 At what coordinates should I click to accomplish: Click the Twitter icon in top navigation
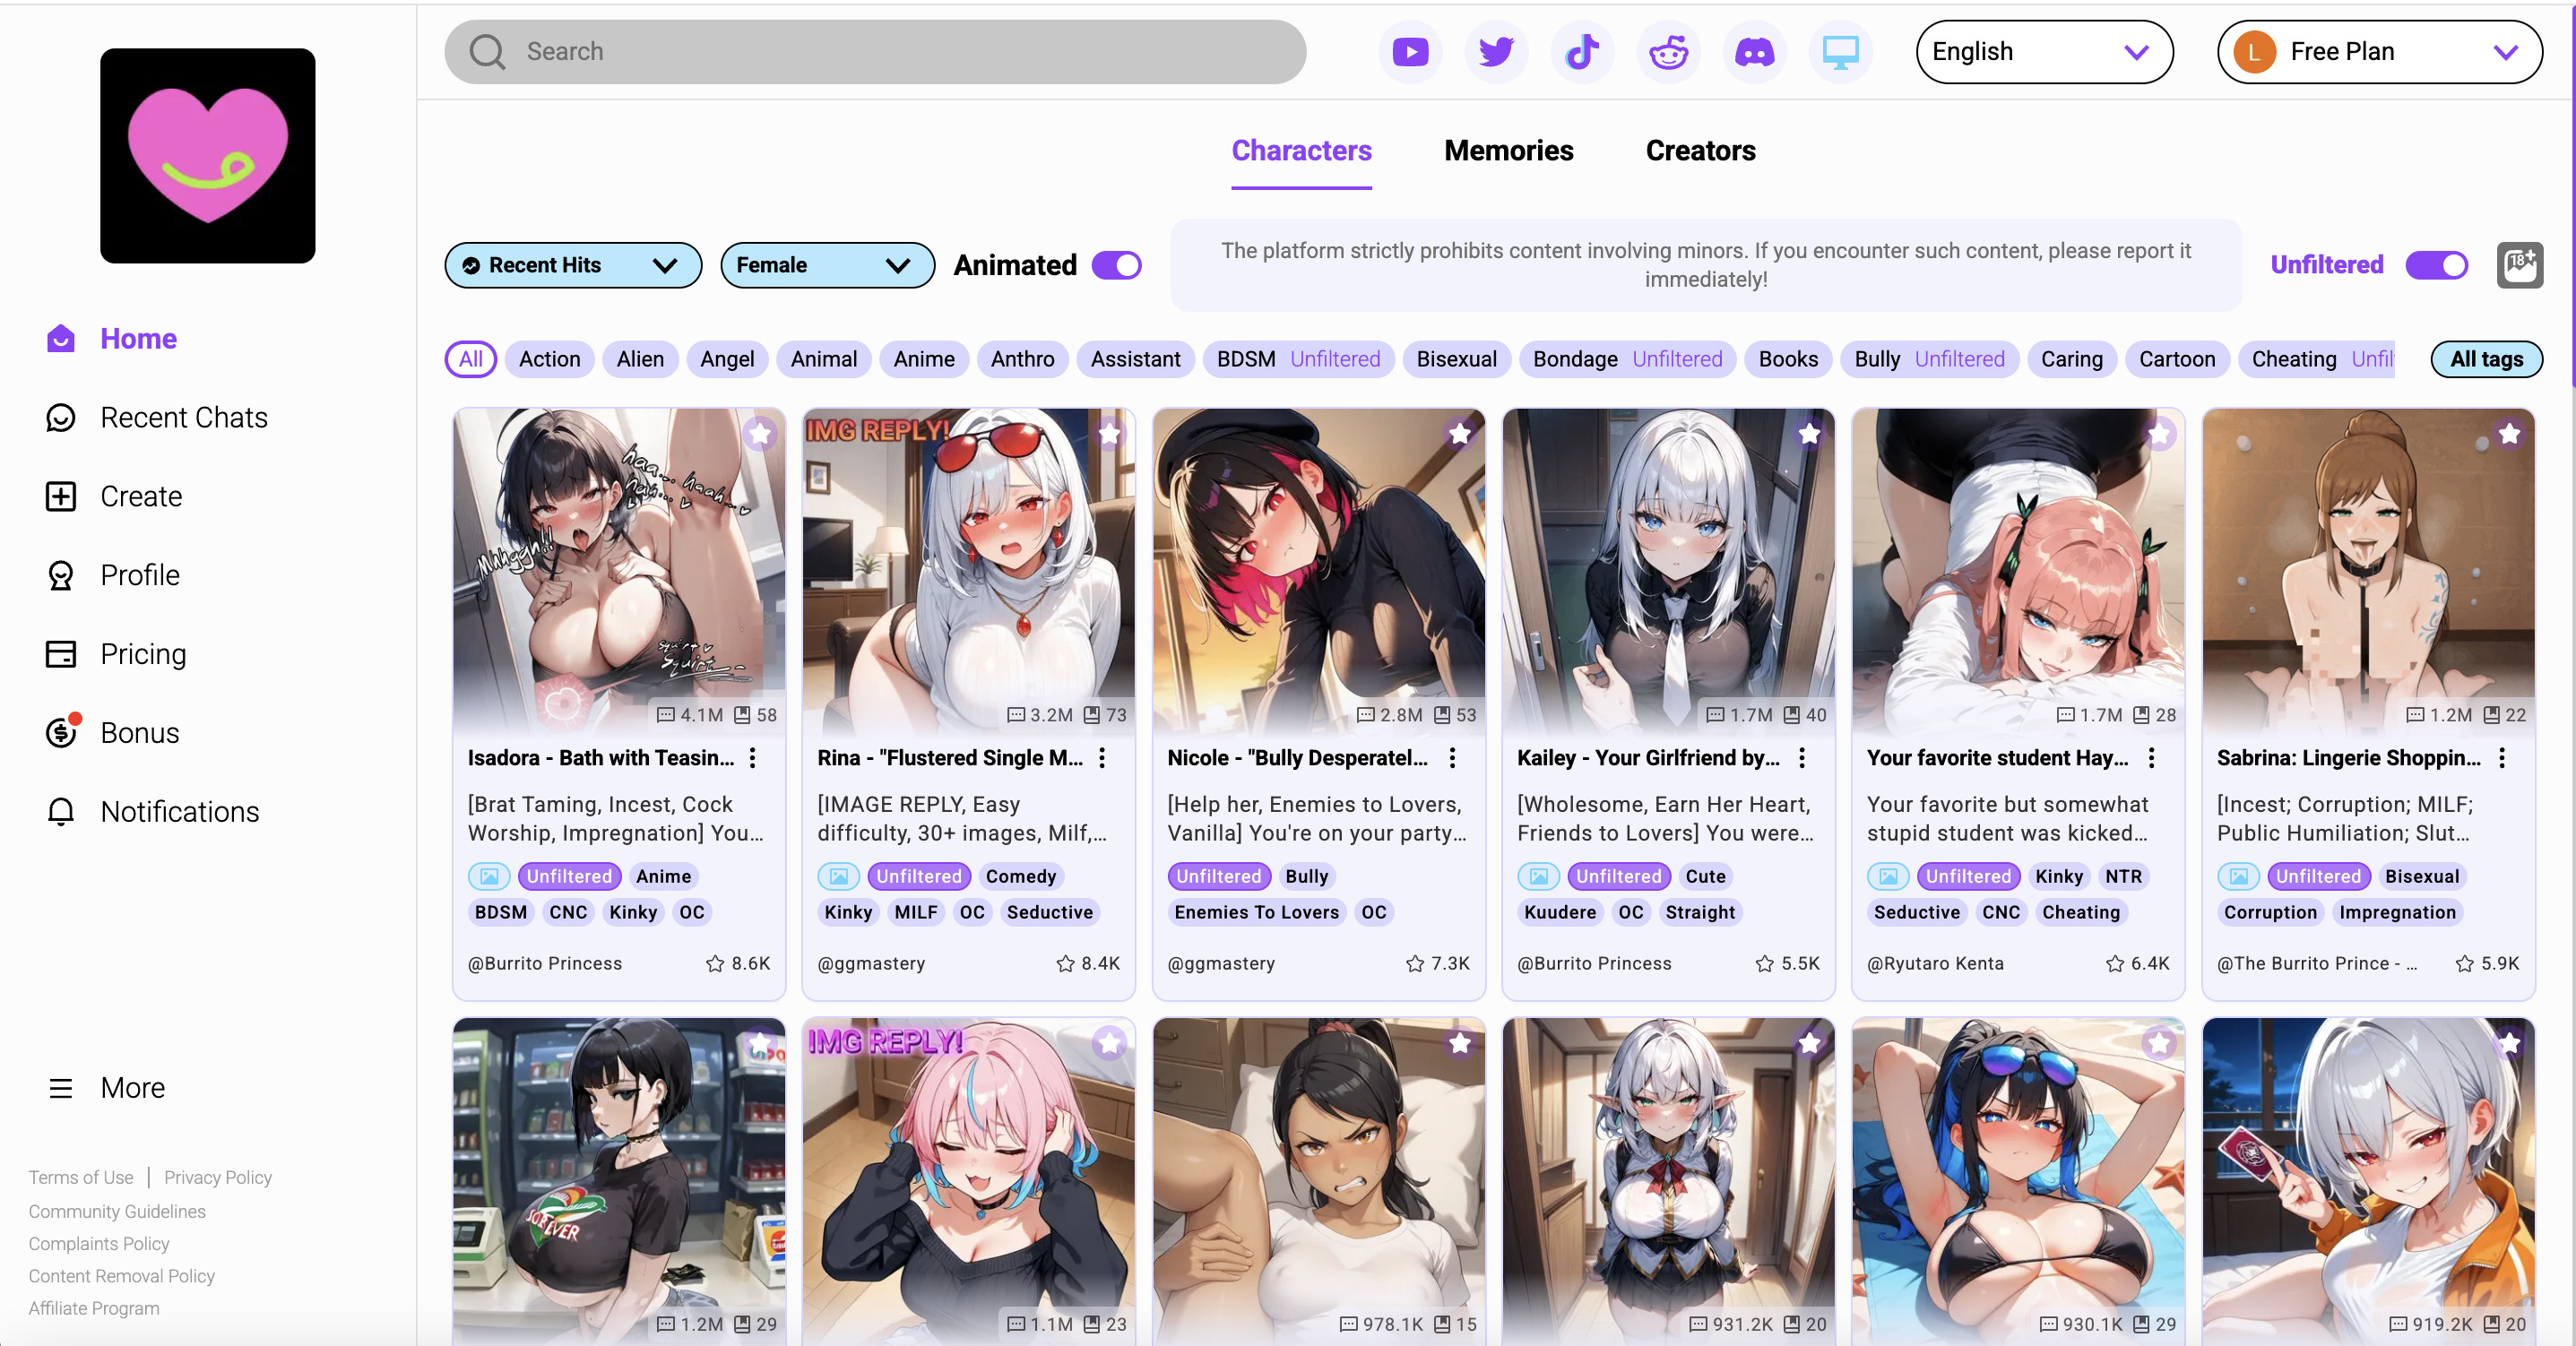coord(1496,51)
